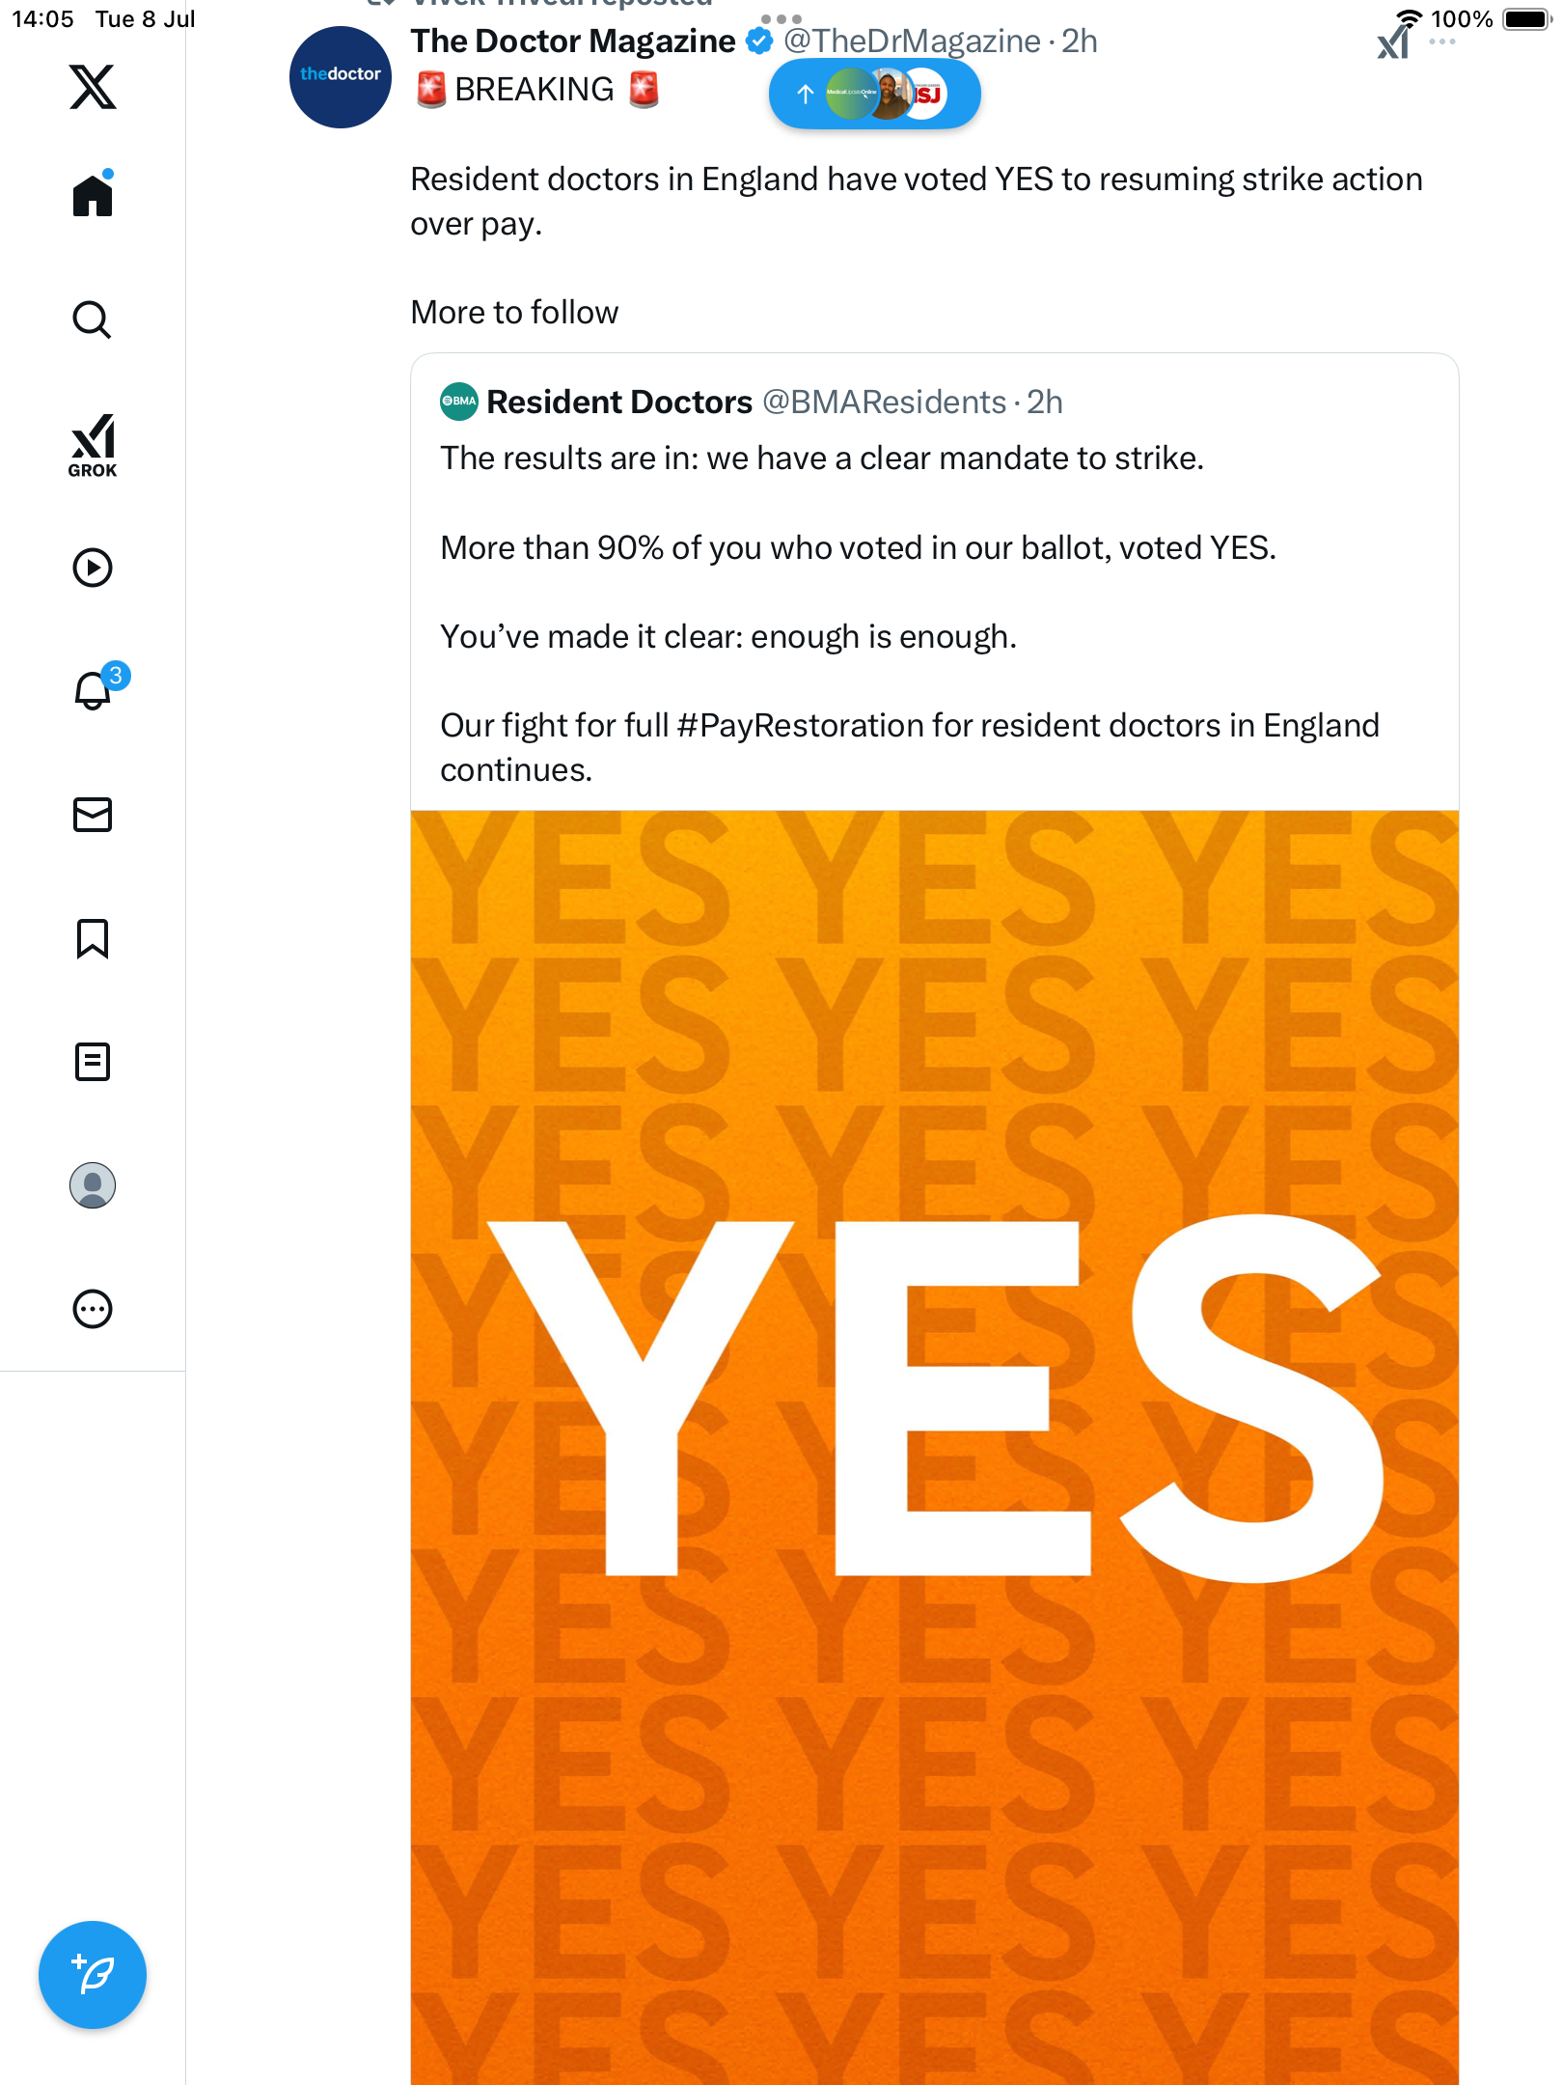Open the Video play tab icon
The image size is (1563, 2085).
[x=93, y=568]
